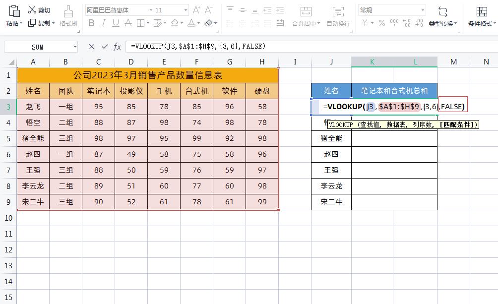Click cell containing 李云龙 in column A
Image resolution: width=498 pixels, height=304 pixels.
tap(33, 186)
